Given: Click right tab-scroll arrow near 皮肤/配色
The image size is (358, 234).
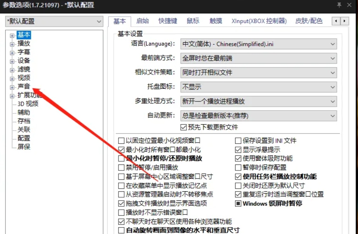Looking at the screenshot, I should pyautogui.click(x=345, y=21).
